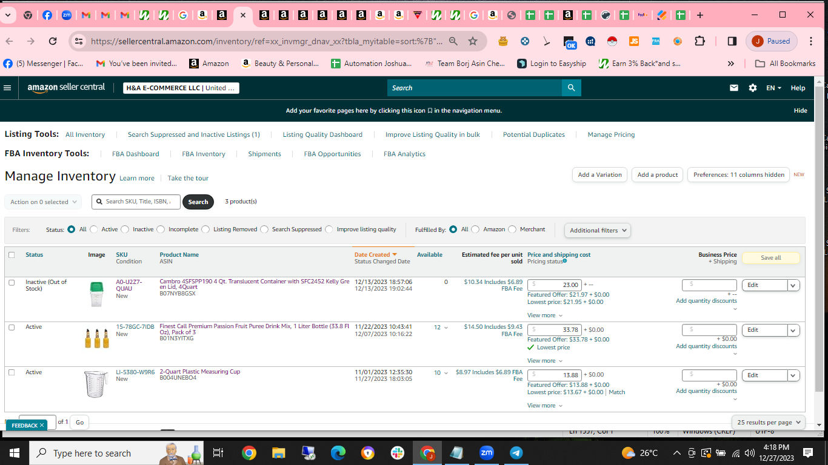Viewport: 828px width, 465px height.
Task: Select the Fulfilled By Merchant radio button
Action: click(x=512, y=229)
